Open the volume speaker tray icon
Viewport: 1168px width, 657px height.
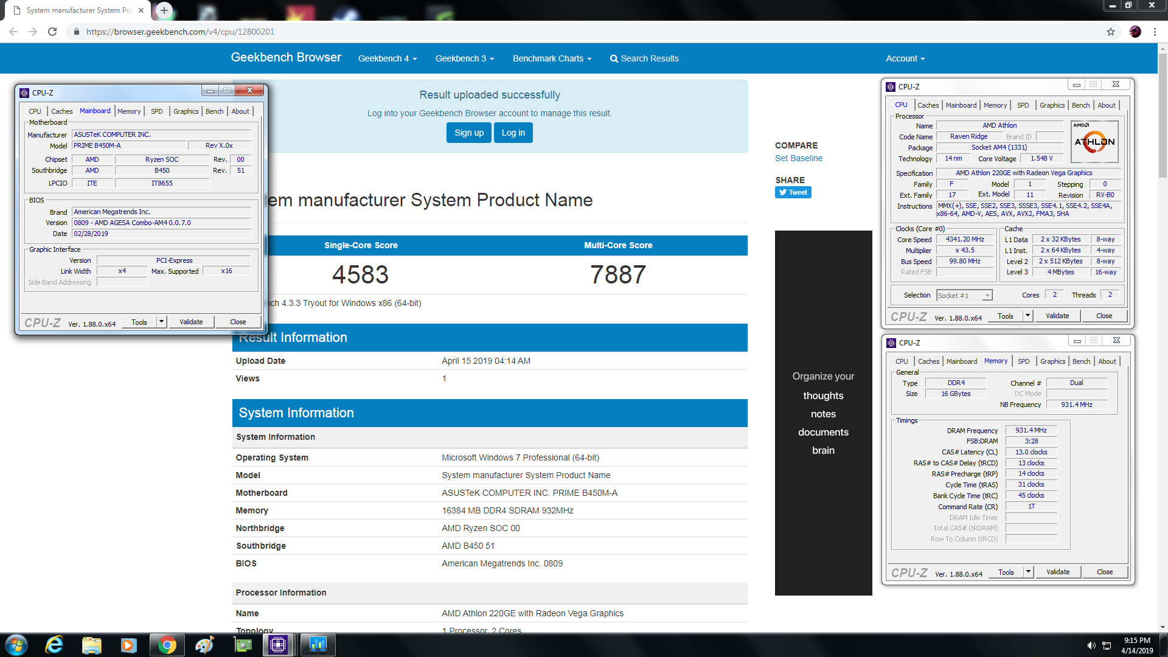click(x=1091, y=645)
